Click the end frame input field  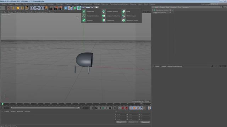pos(84,108)
